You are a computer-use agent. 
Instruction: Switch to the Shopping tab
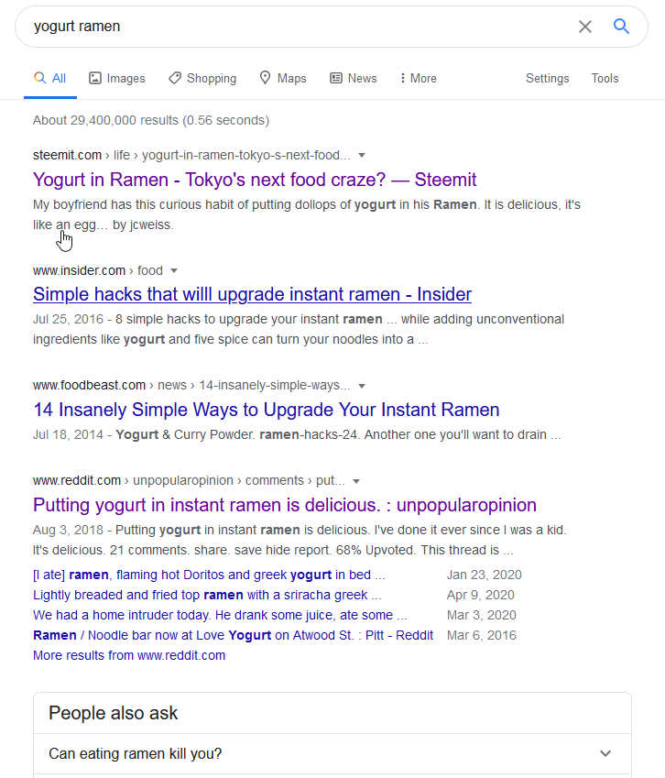202,79
